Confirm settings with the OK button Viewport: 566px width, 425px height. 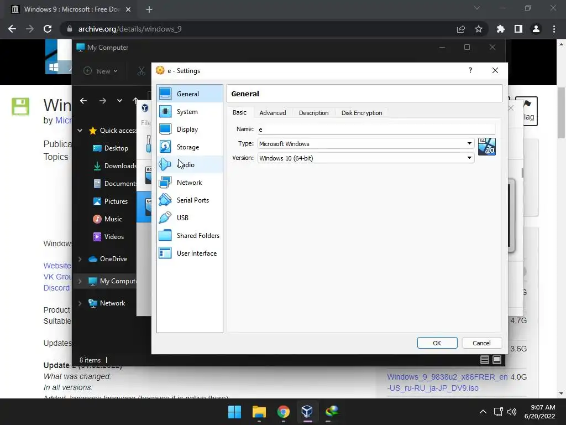coord(437,343)
